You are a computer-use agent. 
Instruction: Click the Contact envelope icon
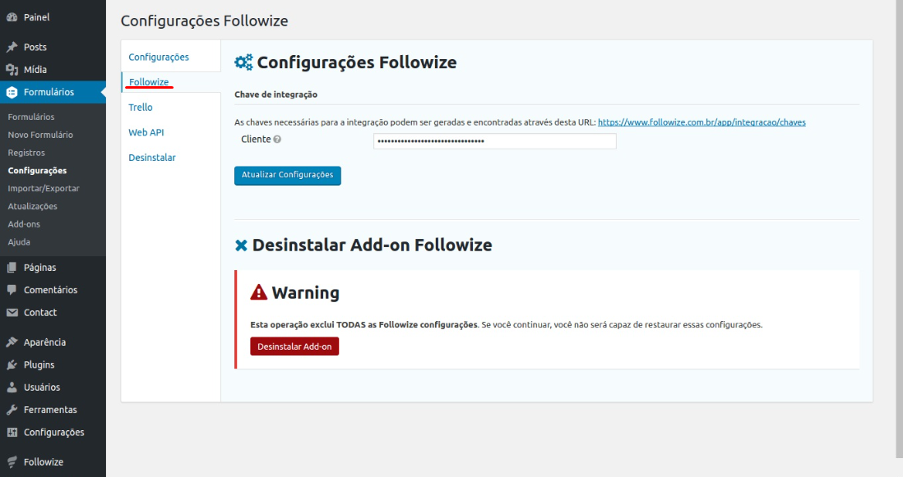pos(12,313)
